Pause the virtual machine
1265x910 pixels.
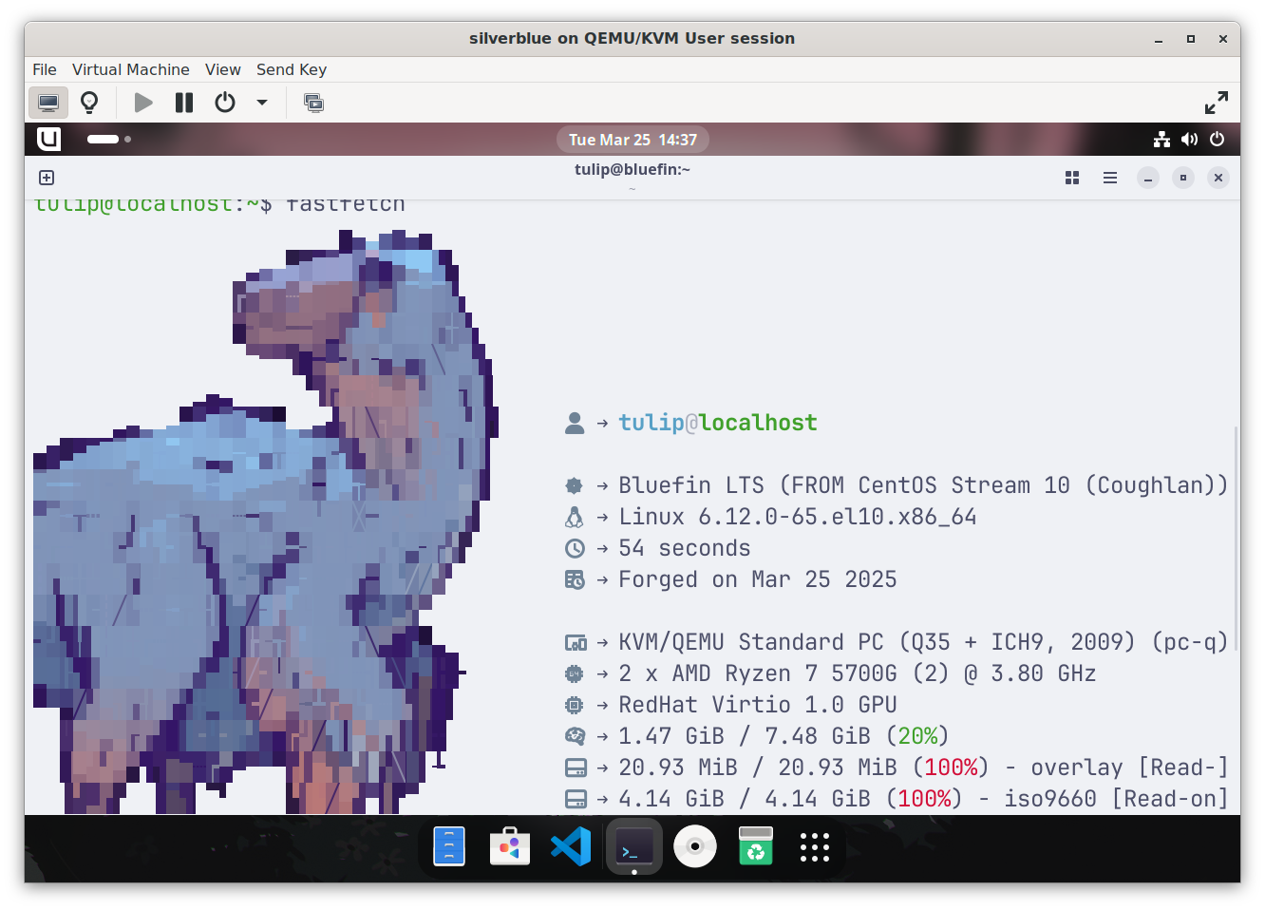coord(184,103)
